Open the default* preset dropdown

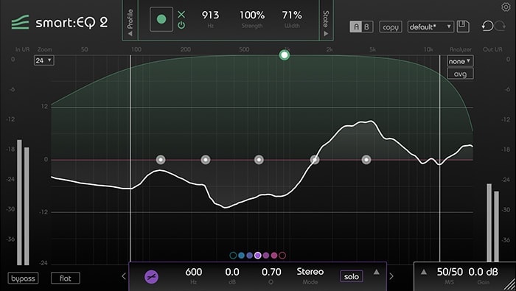[430, 27]
